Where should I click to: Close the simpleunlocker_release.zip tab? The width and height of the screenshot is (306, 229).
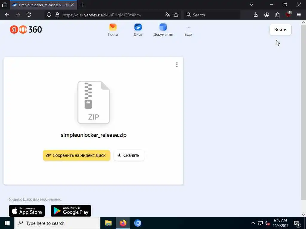pyautogui.click(x=72, y=5)
